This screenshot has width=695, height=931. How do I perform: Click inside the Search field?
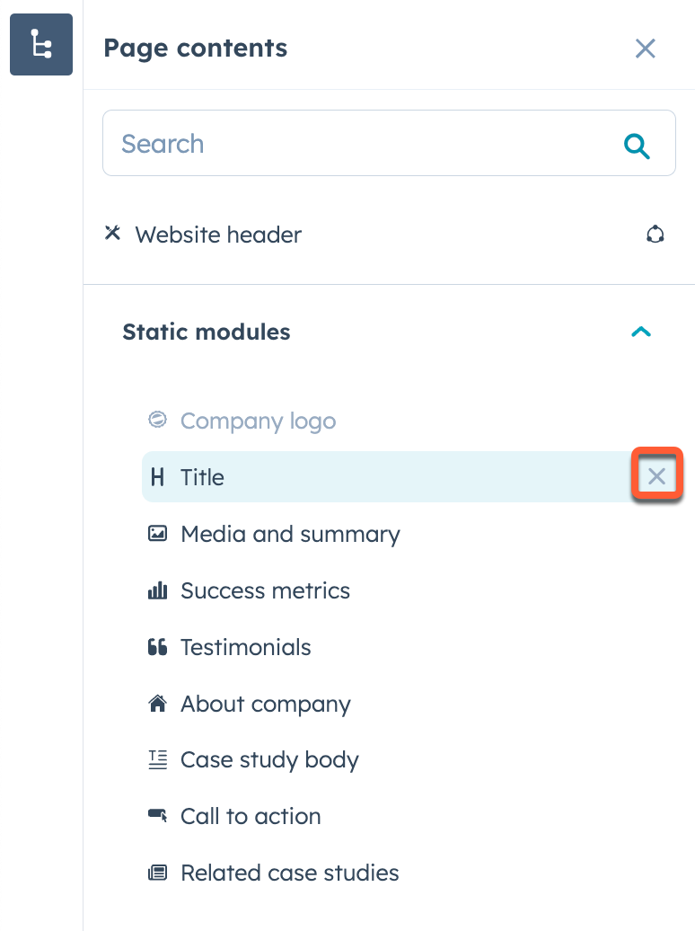(359, 143)
